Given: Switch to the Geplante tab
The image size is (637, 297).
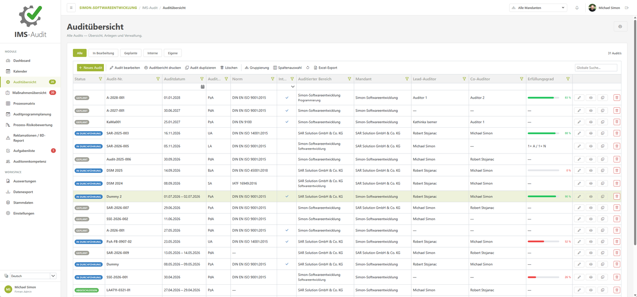Looking at the screenshot, I should [x=131, y=53].
